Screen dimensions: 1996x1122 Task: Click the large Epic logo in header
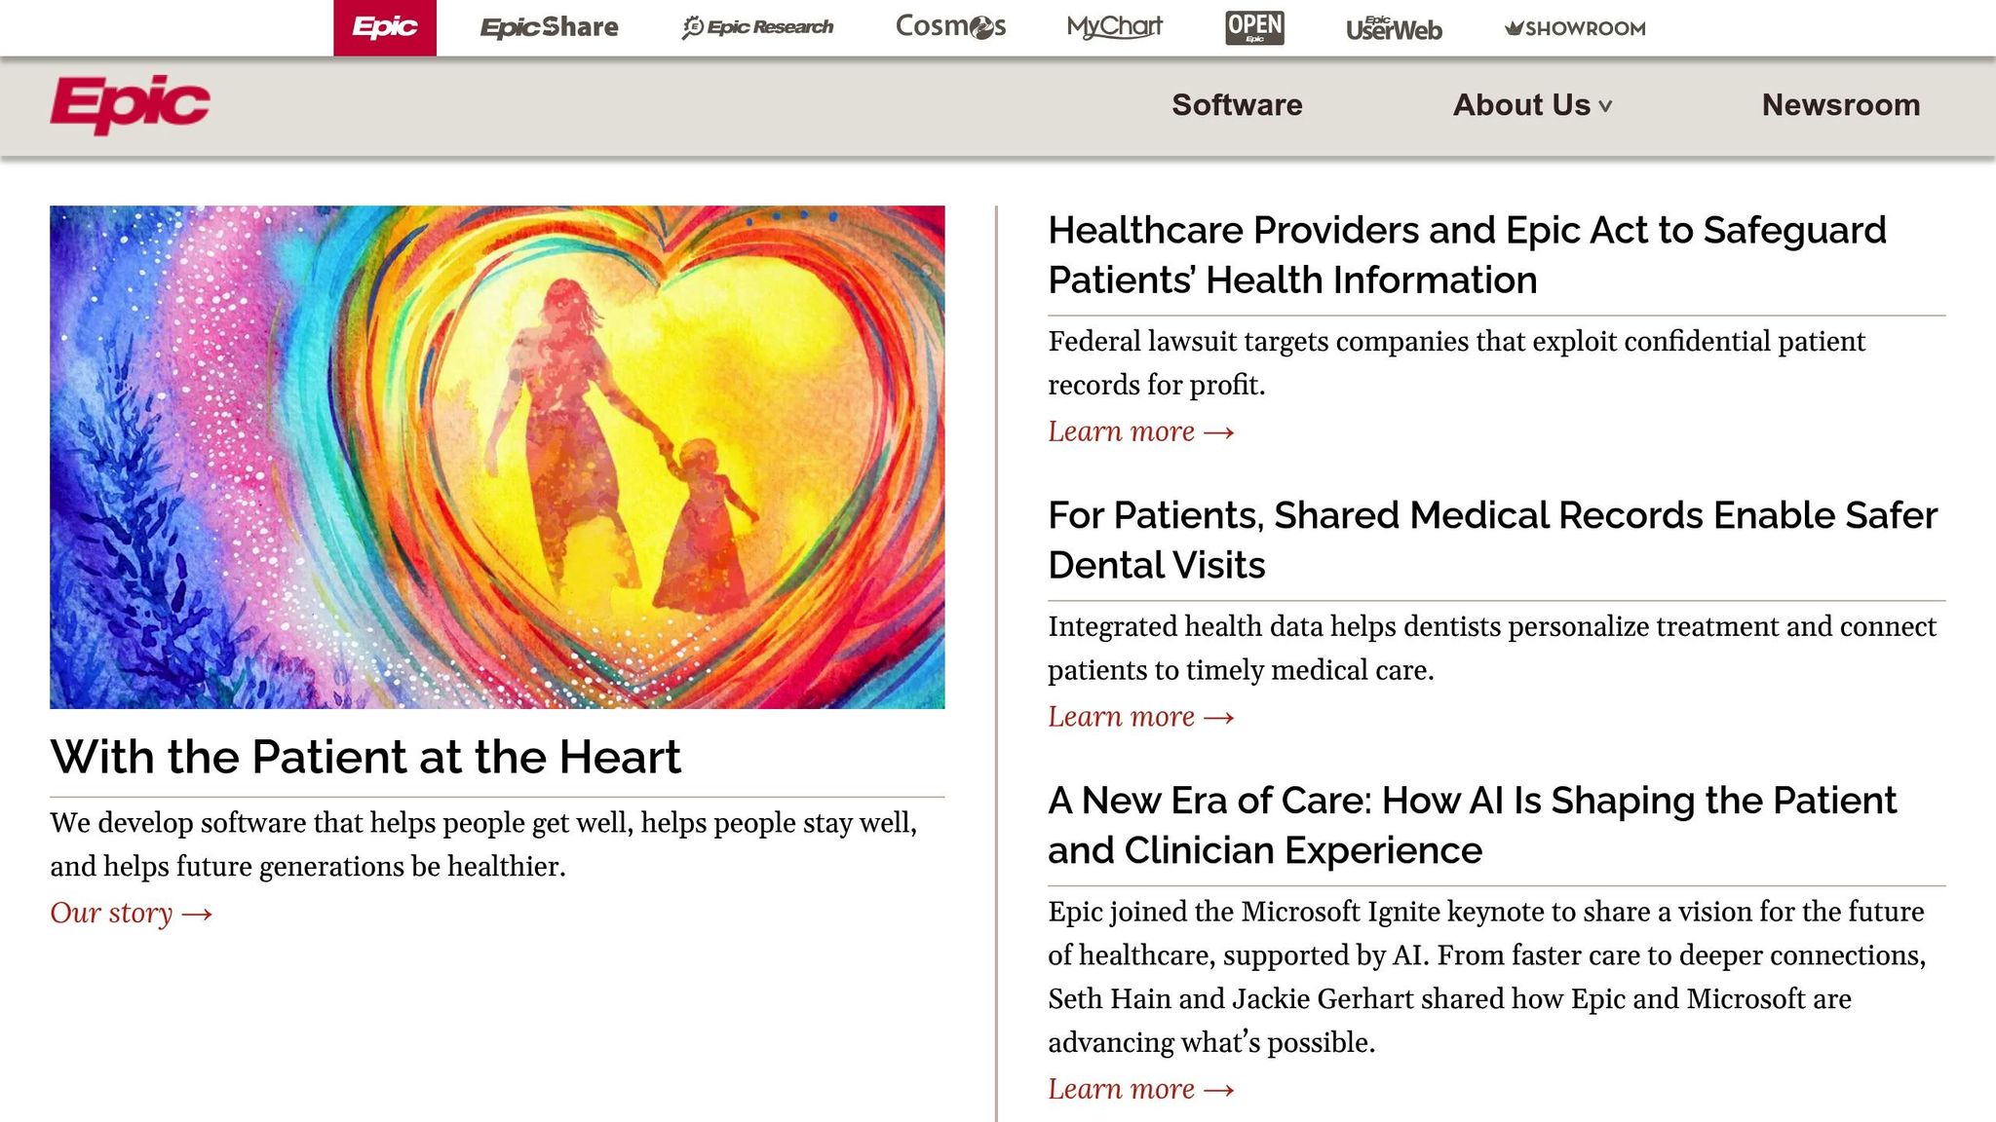click(130, 104)
